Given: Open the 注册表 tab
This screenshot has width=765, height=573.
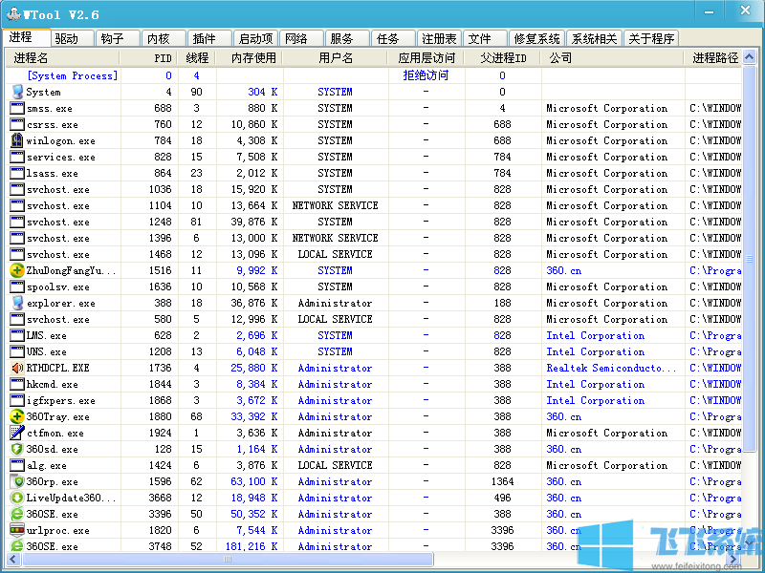Looking at the screenshot, I should (x=439, y=38).
